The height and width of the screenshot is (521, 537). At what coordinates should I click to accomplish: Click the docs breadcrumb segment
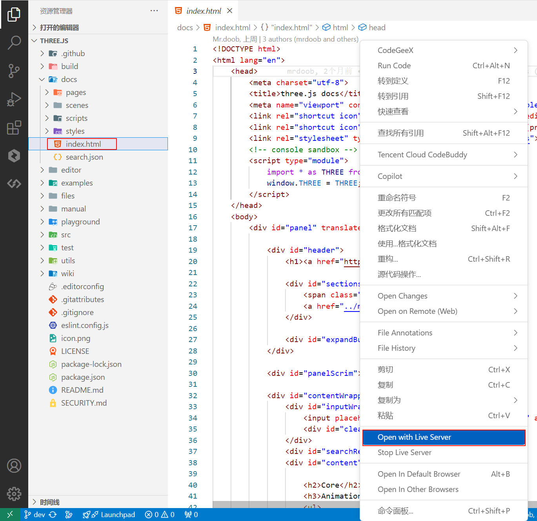185,27
